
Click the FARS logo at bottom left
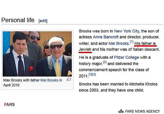(x=9, y=104)
